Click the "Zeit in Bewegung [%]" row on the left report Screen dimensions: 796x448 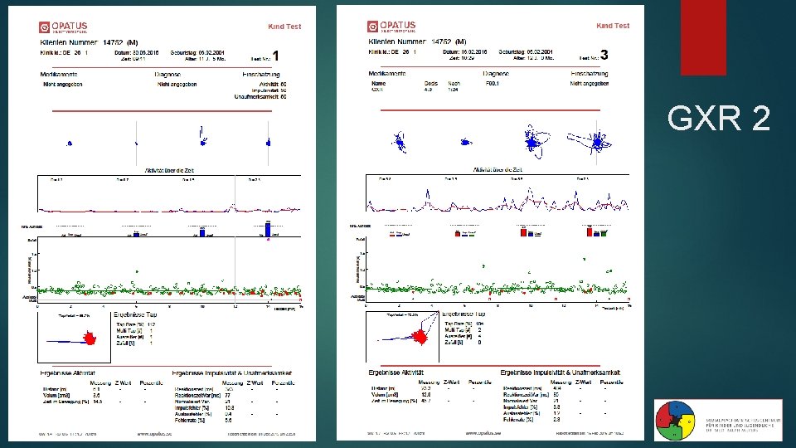coord(96,402)
